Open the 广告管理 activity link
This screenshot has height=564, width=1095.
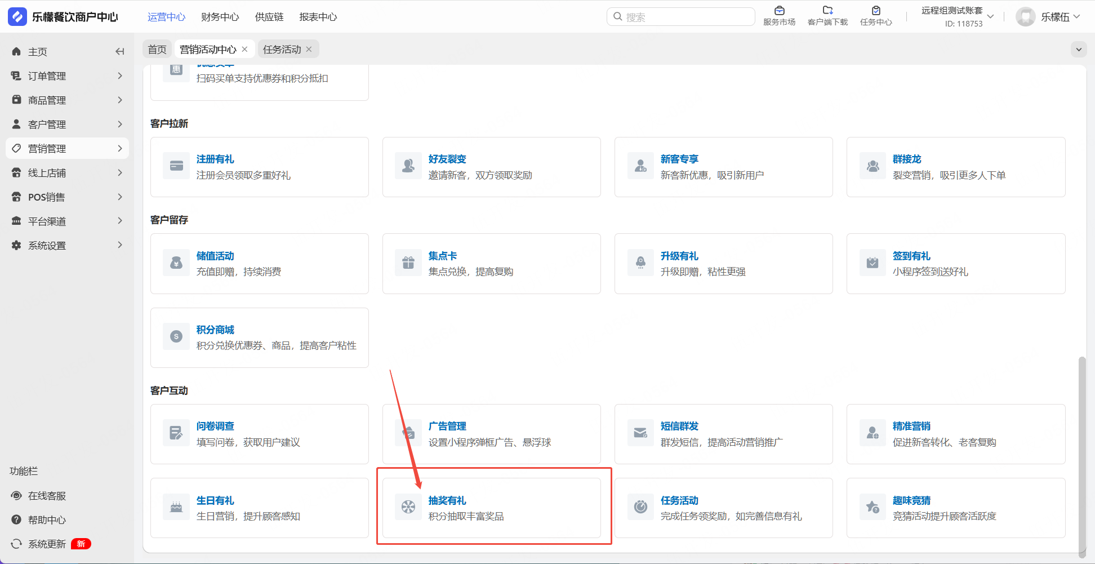click(447, 427)
